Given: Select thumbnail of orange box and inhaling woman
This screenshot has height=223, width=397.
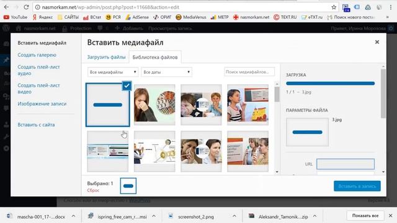Looking at the screenshot, I should (248, 151).
